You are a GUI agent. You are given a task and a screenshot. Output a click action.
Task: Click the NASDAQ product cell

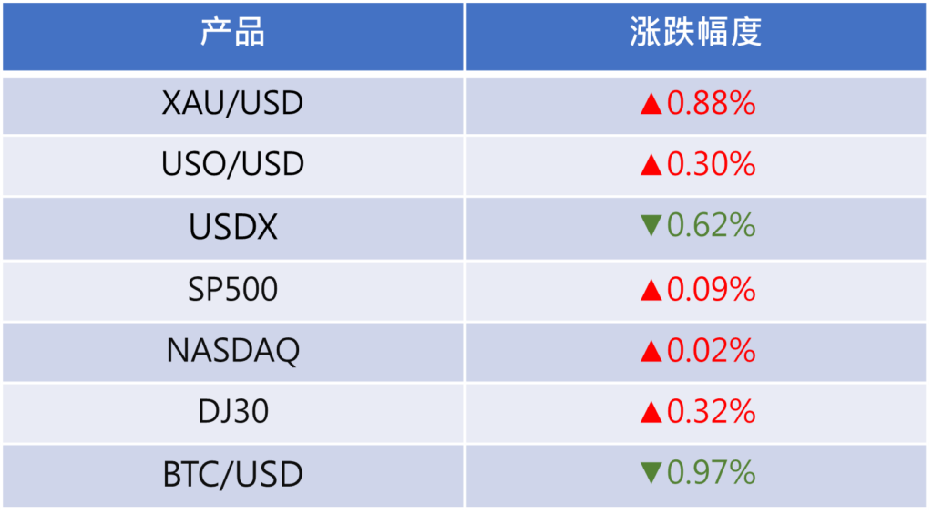pyautogui.click(x=232, y=351)
